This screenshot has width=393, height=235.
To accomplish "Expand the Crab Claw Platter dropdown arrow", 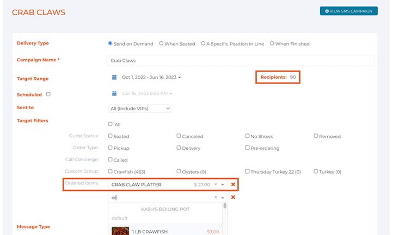I will click(223, 185).
